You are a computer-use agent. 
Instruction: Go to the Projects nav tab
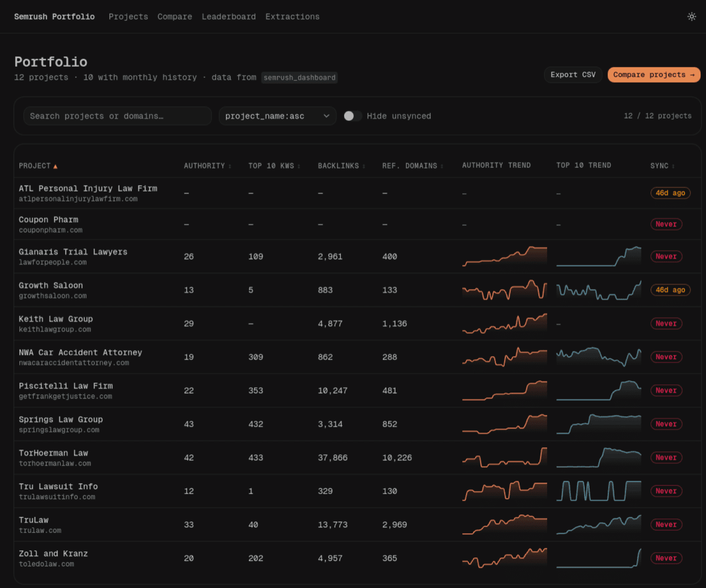coord(128,17)
